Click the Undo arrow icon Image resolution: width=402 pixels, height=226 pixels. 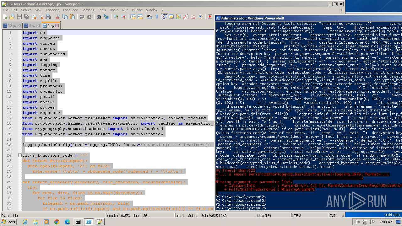pyautogui.click(x=82, y=17)
